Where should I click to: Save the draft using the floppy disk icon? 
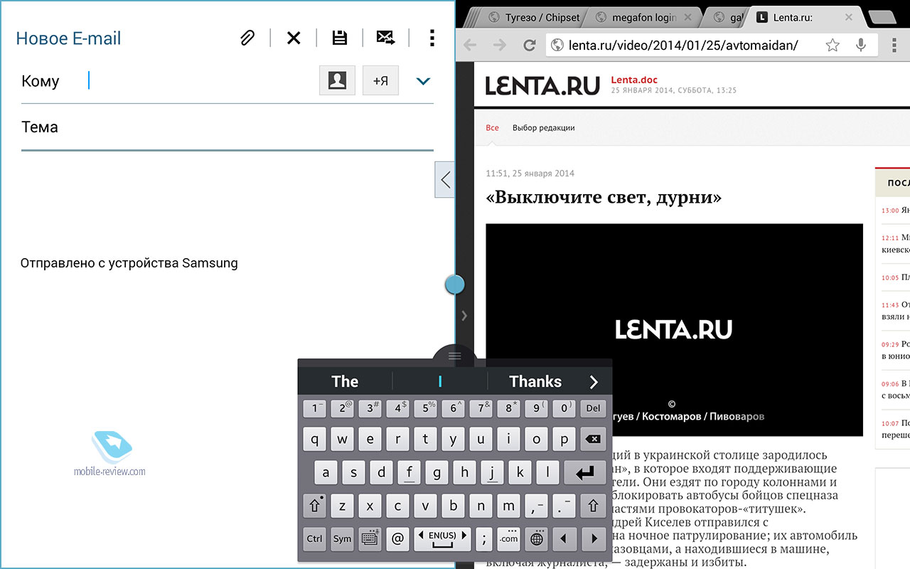pos(340,38)
